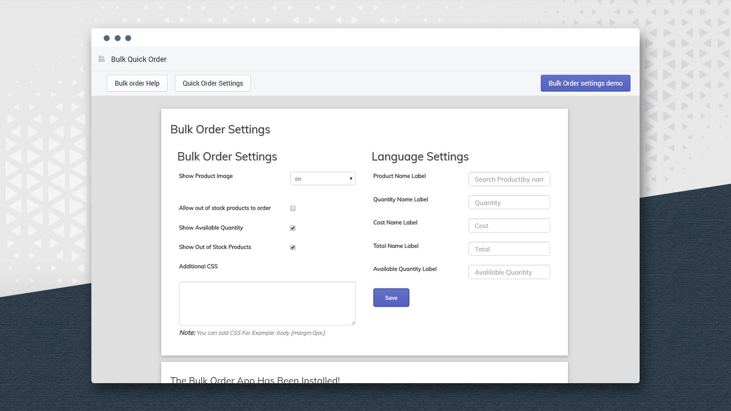Click the Bulk Quick Order app icon

point(101,58)
